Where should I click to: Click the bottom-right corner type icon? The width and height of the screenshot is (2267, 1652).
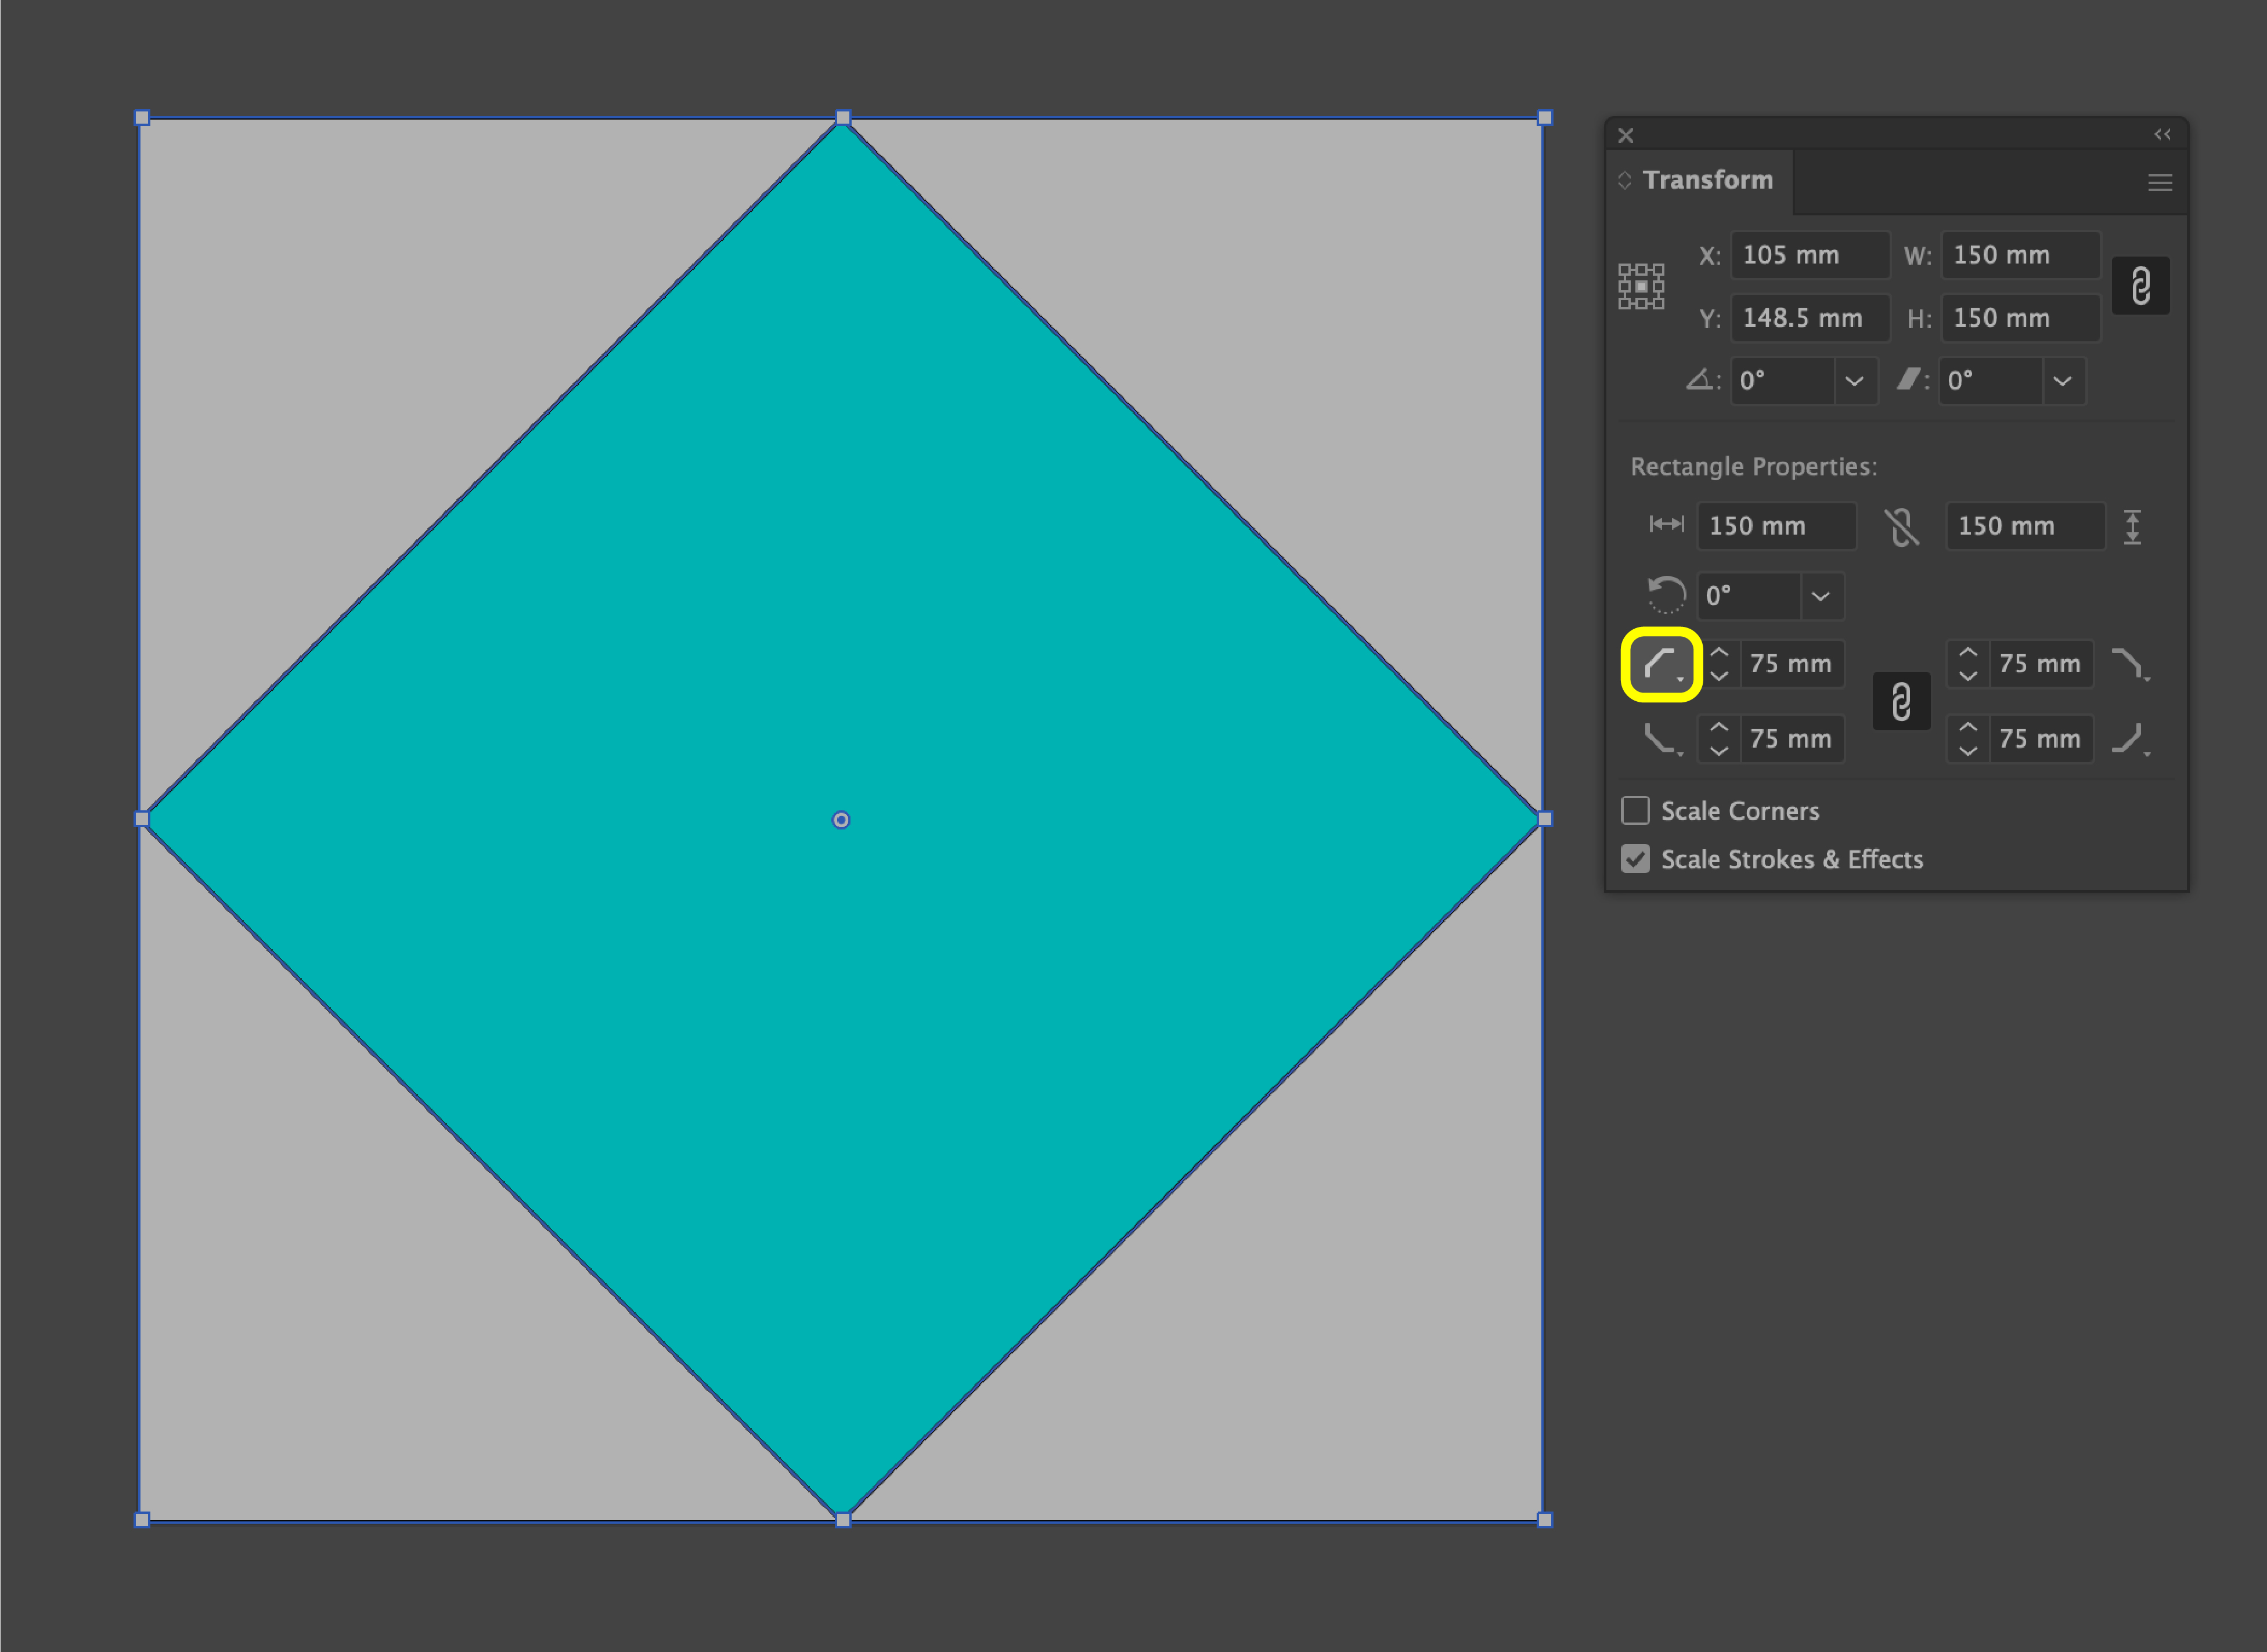[x=2129, y=739]
